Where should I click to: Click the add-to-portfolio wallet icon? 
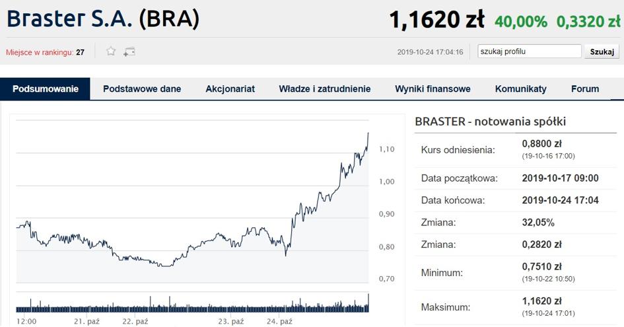pyautogui.click(x=129, y=52)
